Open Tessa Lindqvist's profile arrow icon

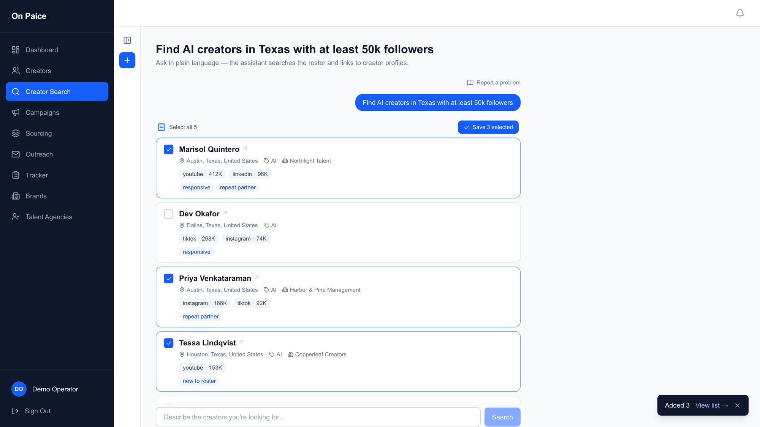coord(242,342)
